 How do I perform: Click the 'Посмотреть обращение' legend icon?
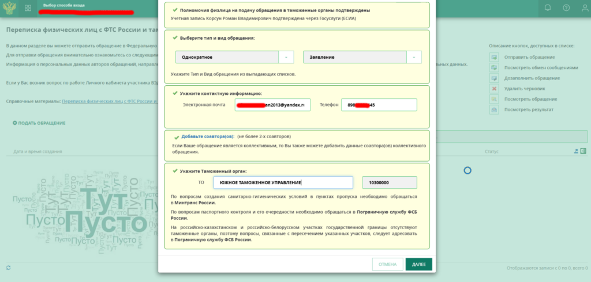pyautogui.click(x=494, y=99)
